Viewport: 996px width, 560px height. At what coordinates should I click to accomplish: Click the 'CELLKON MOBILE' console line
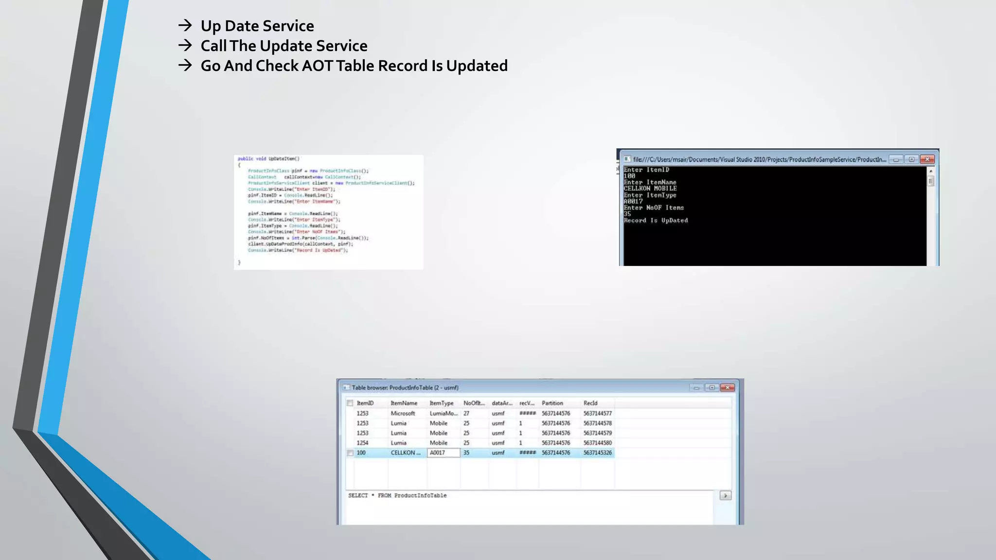[650, 189]
